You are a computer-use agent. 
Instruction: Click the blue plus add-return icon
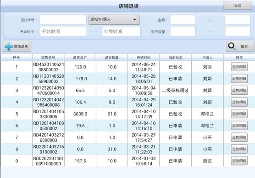[x=9, y=46]
